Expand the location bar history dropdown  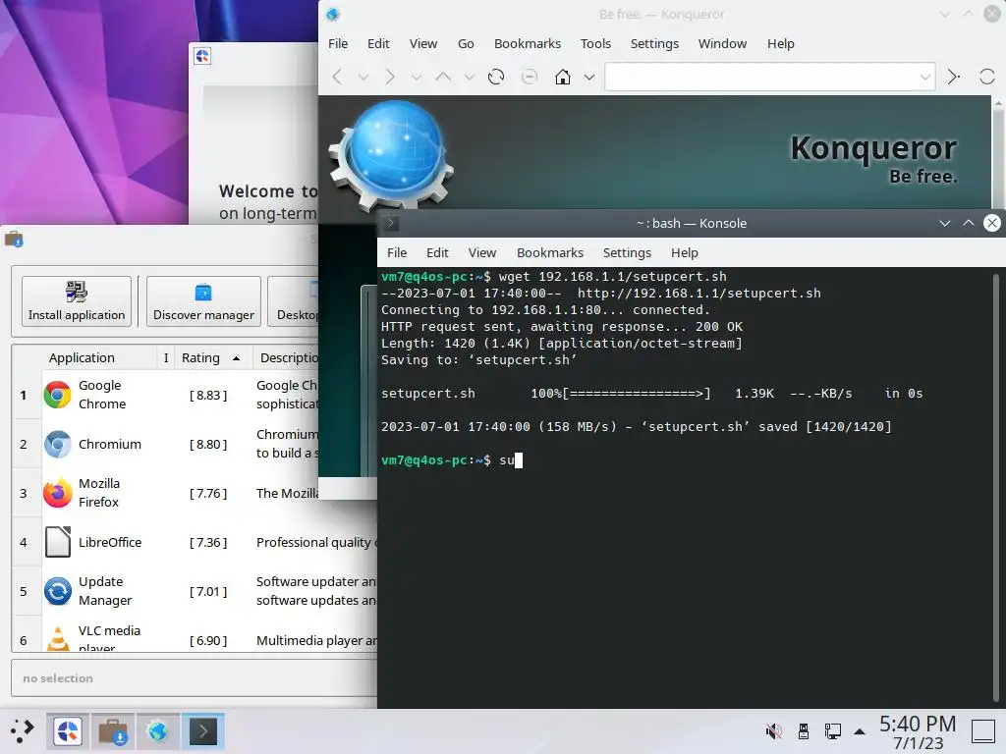click(x=925, y=78)
